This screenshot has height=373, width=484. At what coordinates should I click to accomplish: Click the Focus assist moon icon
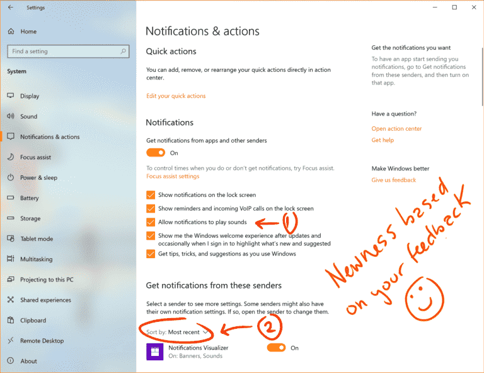tap(11, 157)
